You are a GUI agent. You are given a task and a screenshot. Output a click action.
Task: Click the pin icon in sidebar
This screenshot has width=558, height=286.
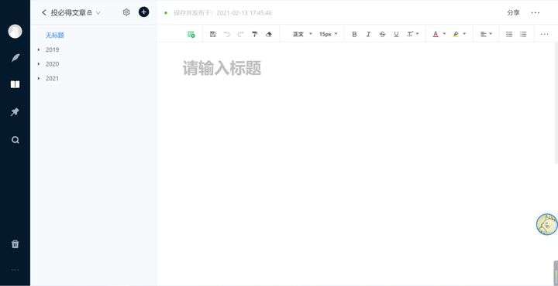tap(15, 112)
